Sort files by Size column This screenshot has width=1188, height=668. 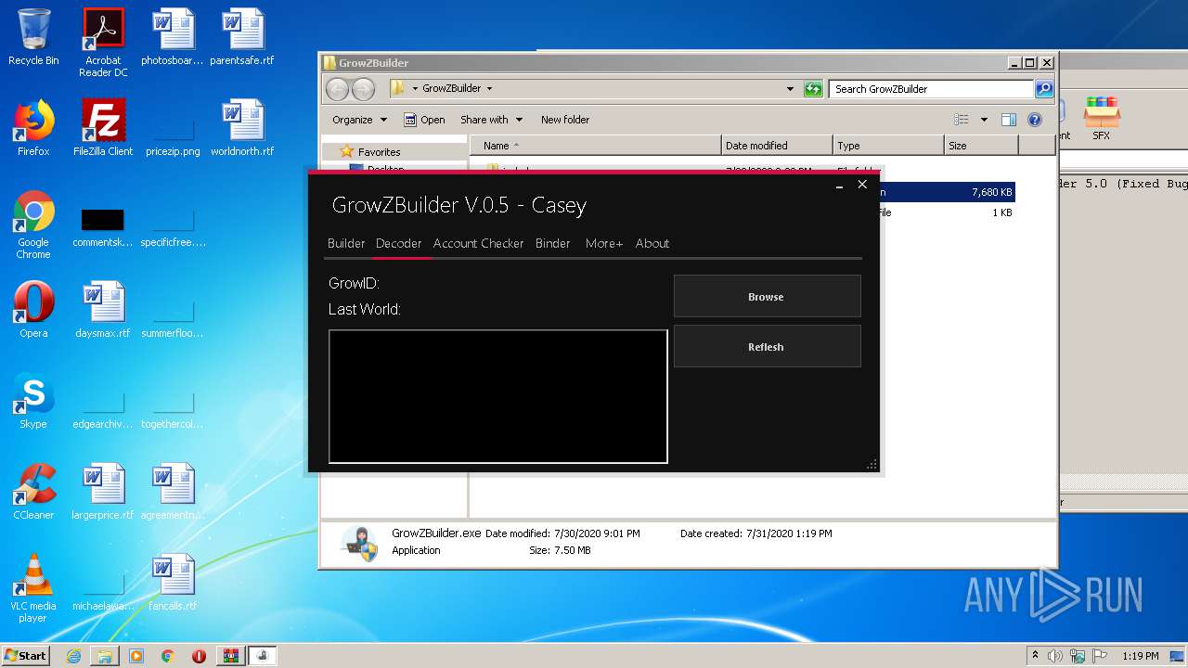[981, 146]
